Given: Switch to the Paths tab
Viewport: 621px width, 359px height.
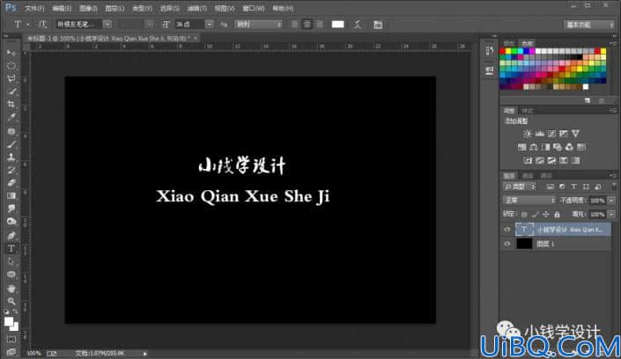Looking at the screenshot, I should click(546, 176).
